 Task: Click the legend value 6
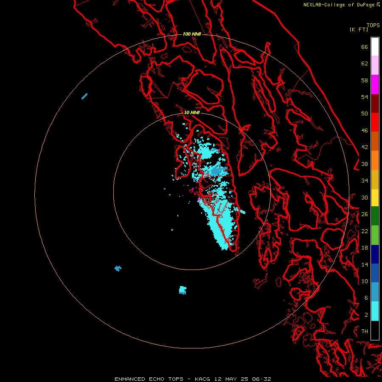366,298
